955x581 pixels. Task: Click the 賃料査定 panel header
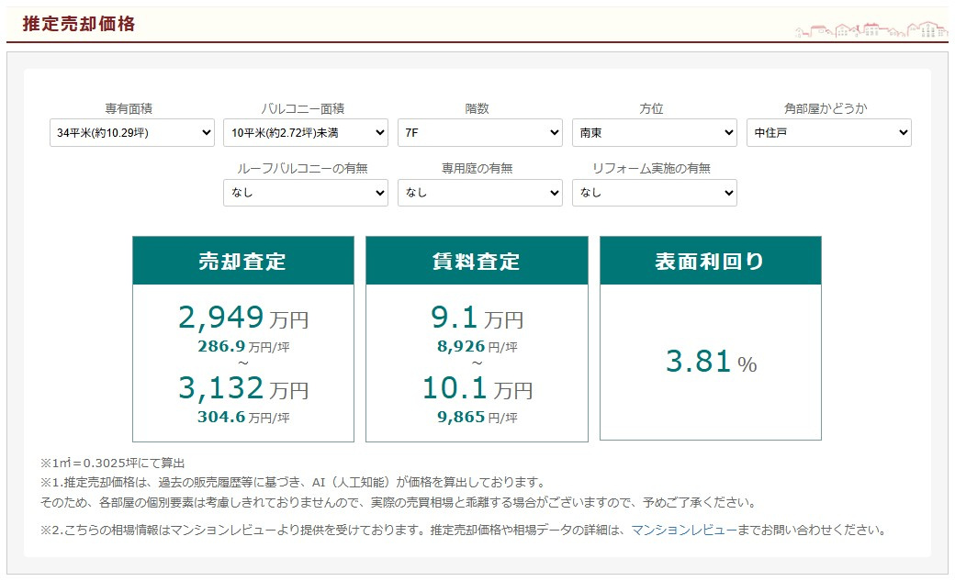click(477, 261)
